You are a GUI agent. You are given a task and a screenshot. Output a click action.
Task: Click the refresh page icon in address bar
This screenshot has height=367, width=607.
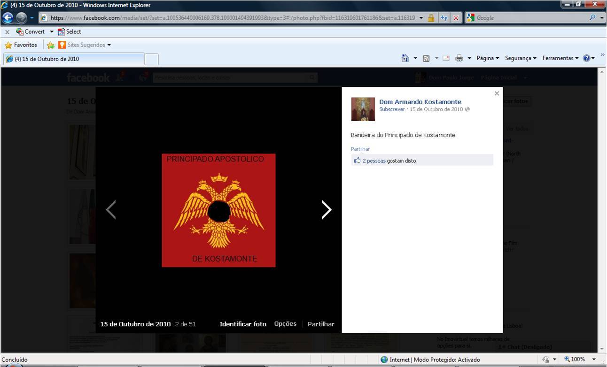click(x=444, y=18)
